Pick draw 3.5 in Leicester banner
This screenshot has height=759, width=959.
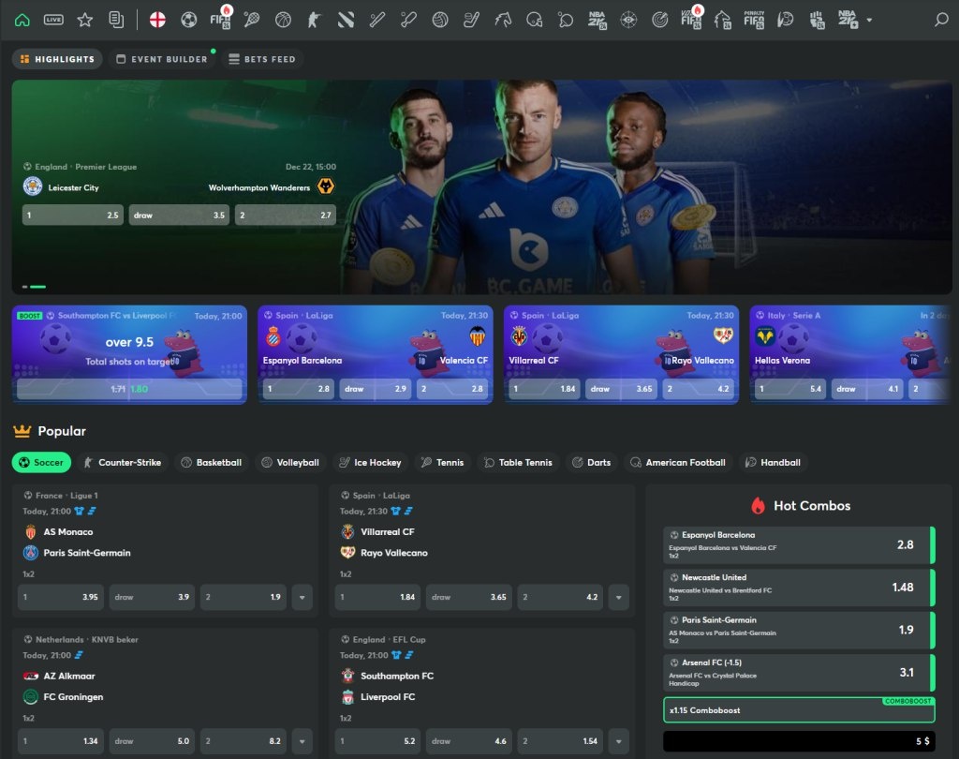pyautogui.click(x=179, y=215)
